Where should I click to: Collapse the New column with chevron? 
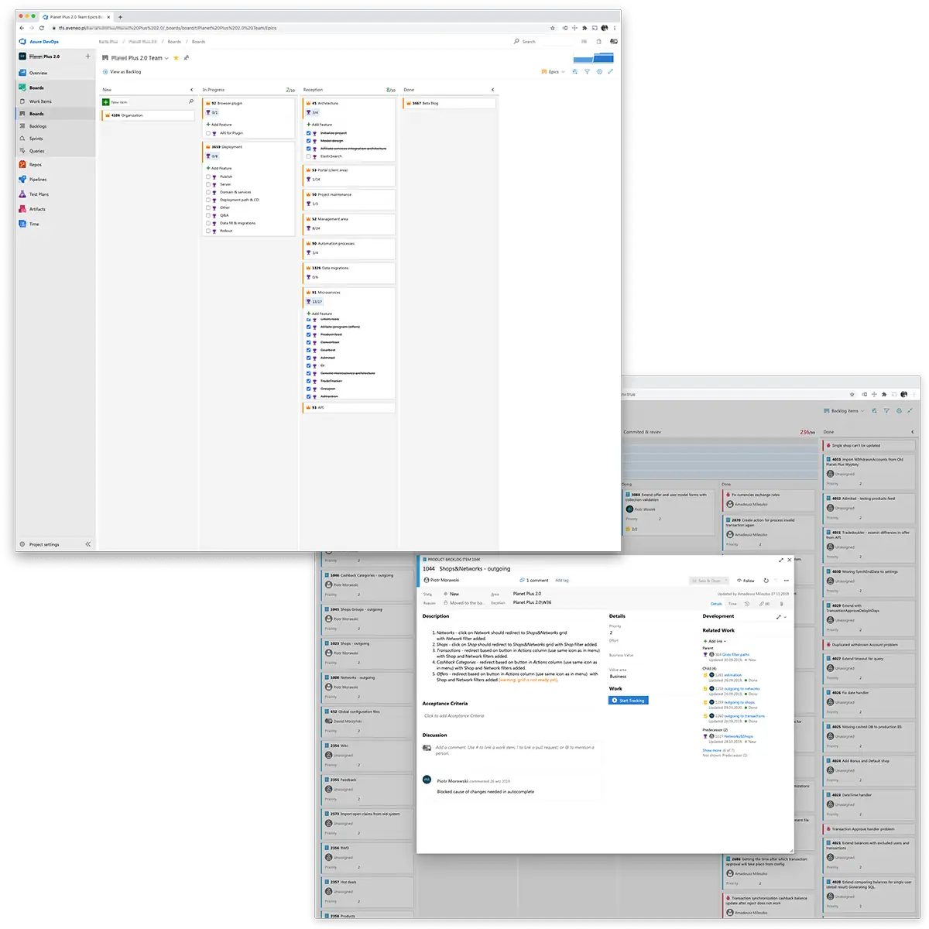191,90
